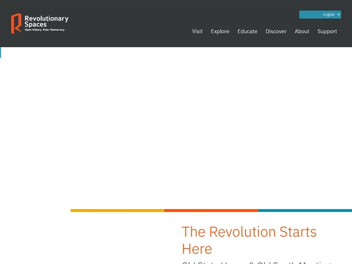The height and width of the screenshot is (264, 352).
Task: Open the About menu item
Action: coord(301,31)
